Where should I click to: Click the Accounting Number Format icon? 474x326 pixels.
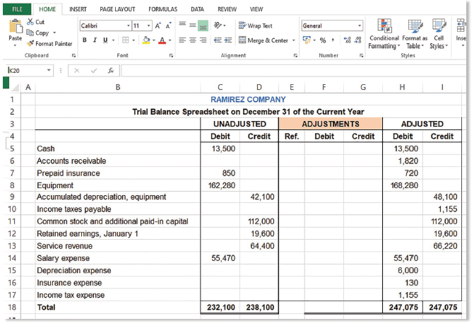coord(307,40)
